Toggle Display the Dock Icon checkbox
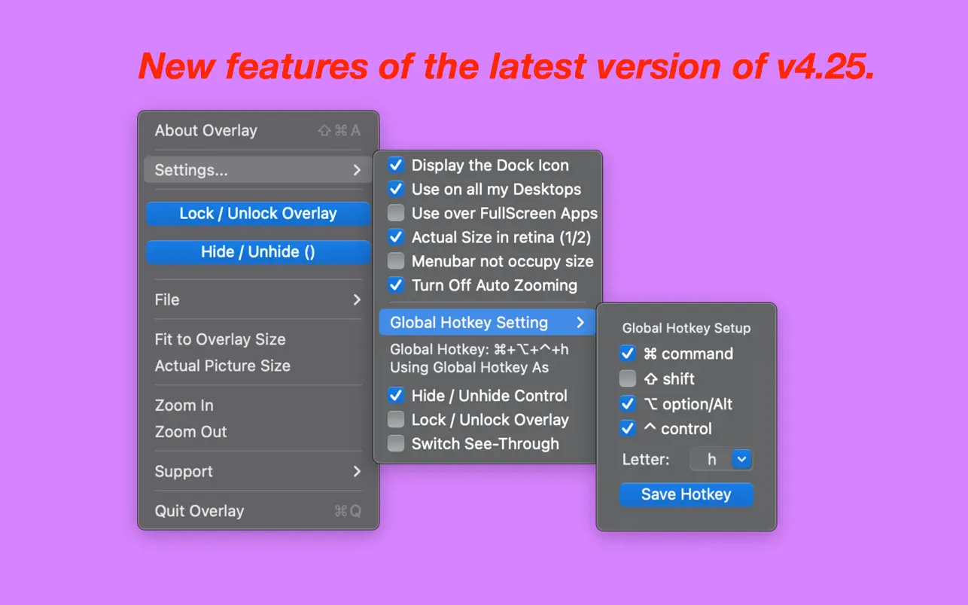Screen dimensions: 968x605 [x=396, y=165]
